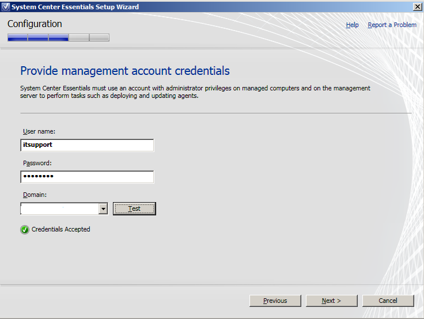Screen dimensions: 424x319
Task: Proceed with the Next button
Action: coord(331,301)
